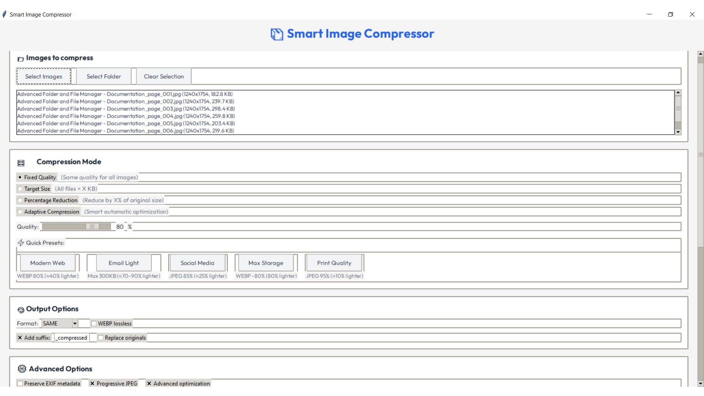
Task: Click the lightning bolt Quick Presets icon
Action: (21, 243)
